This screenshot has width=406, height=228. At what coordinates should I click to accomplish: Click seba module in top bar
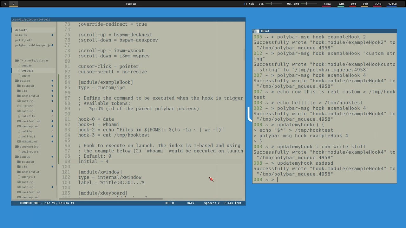[x=327, y=4]
